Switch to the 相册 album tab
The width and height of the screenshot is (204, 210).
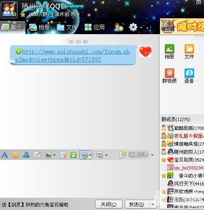(x=39, y=27)
